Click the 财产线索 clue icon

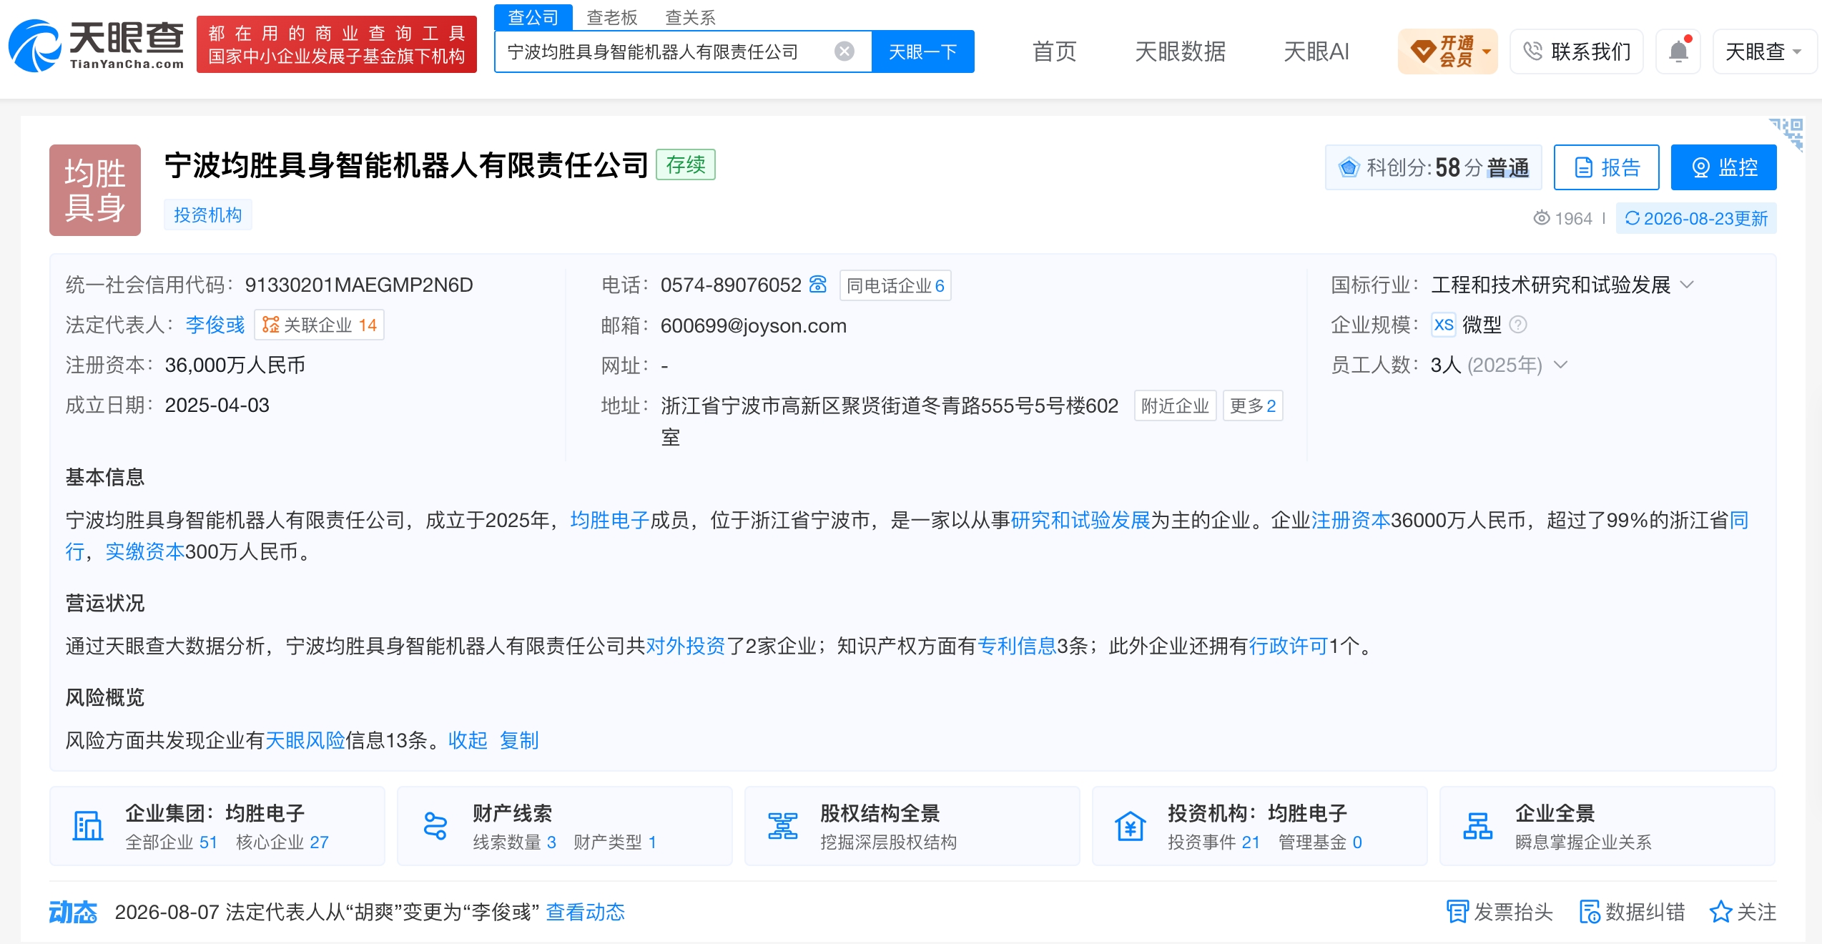click(435, 826)
